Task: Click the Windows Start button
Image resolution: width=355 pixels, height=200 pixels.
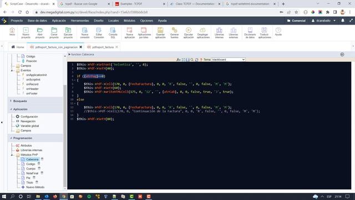Action: pyautogui.click(x=4, y=196)
